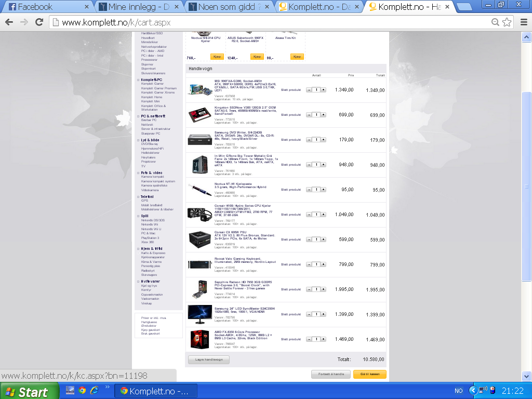
Task: Decrease quantity of Noctua NT-H1 thermal paste
Action: point(309,190)
